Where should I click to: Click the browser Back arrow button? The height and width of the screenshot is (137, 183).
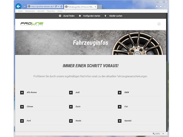click(18, 6)
